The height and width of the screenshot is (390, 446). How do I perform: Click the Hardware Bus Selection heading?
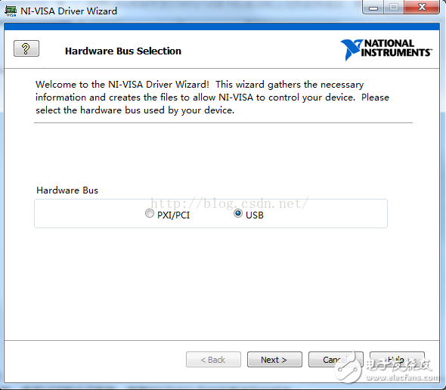pyautogui.click(x=123, y=51)
